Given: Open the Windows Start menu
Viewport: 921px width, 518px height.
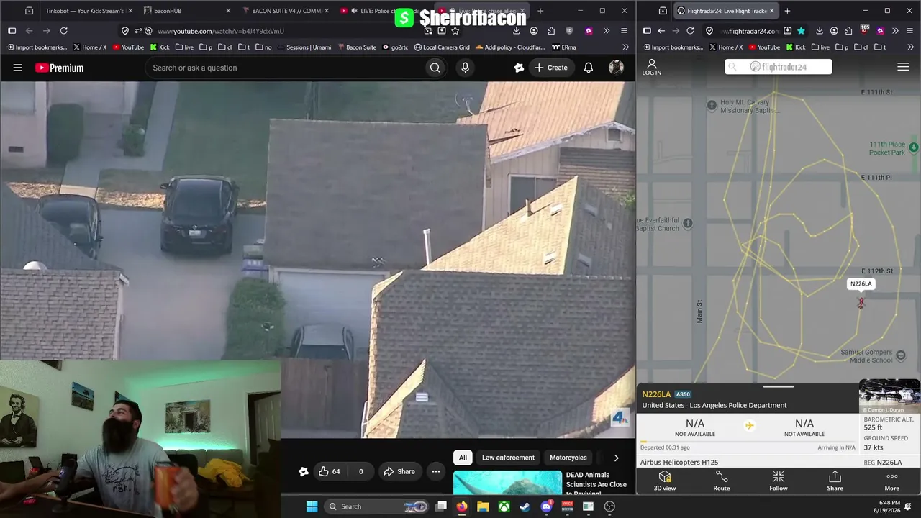Looking at the screenshot, I should tap(312, 506).
